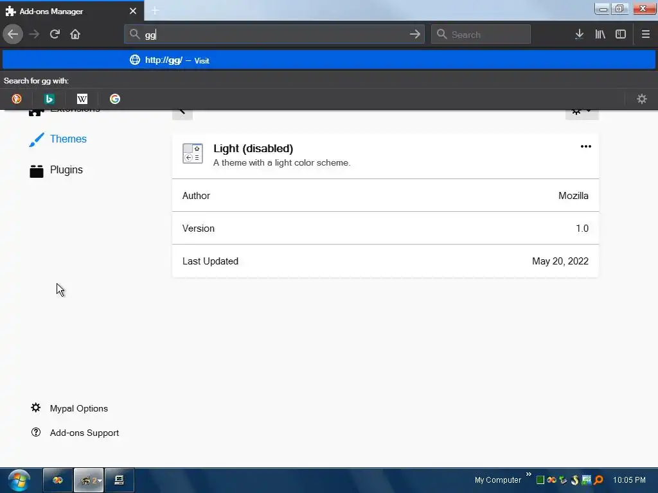Screen dimensions: 658x493
Task: Go back using the browser back arrow
Action: tap(13, 34)
